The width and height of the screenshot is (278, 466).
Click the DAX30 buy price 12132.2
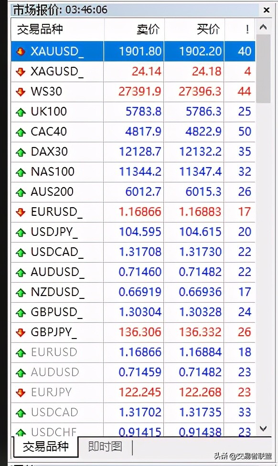201,152
